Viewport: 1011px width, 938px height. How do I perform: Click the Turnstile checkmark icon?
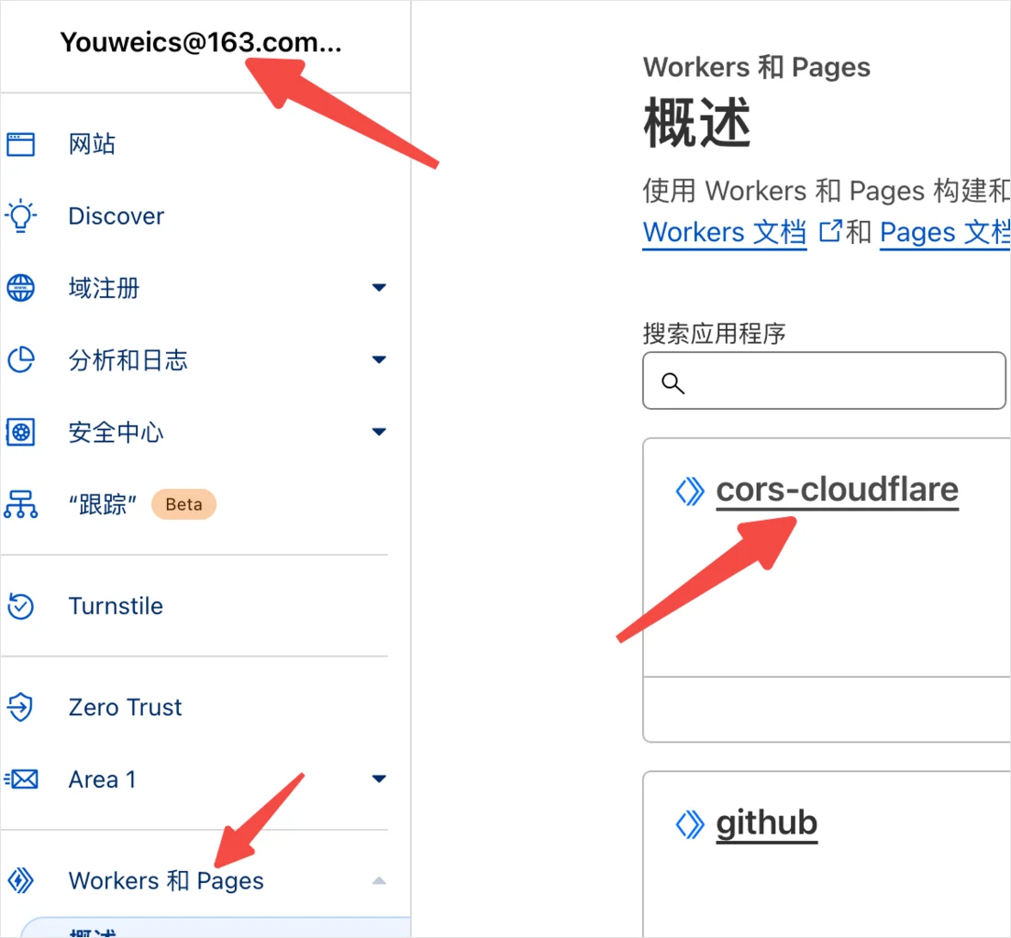coord(20,606)
